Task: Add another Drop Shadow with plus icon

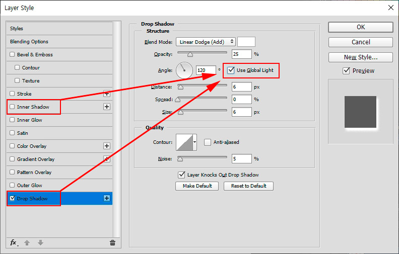Action: pyautogui.click(x=107, y=198)
